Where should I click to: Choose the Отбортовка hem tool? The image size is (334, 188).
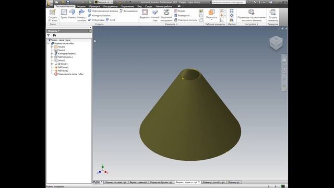tap(96, 20)
